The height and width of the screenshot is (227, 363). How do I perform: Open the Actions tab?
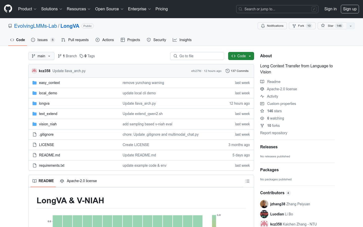[105, 40]
